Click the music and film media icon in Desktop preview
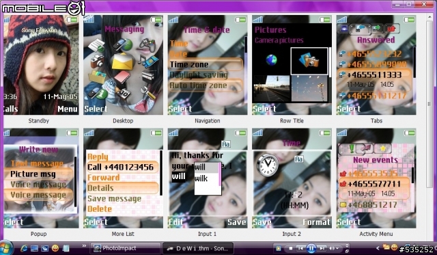This screenshot has height=255, width=437. [x=148, y=62]
